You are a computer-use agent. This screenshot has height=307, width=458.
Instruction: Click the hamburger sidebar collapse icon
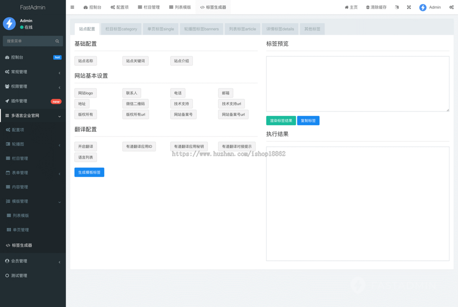[x=72, y=7]
